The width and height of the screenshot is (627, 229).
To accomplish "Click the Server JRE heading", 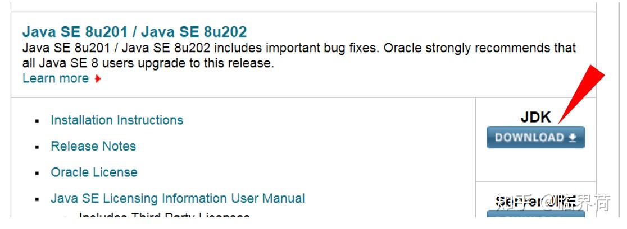I will [536, 202].
